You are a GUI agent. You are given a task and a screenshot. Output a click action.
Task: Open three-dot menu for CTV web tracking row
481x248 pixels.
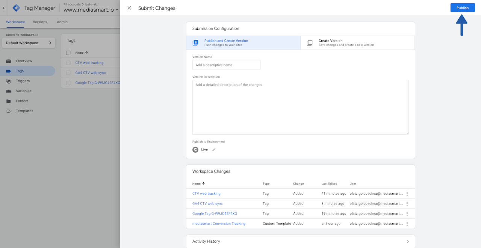tap(407, 194)
